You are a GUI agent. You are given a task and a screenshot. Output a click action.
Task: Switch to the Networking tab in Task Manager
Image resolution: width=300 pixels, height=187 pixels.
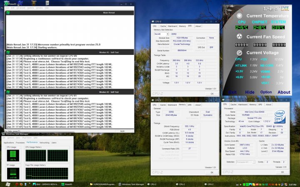click(45, 142)
